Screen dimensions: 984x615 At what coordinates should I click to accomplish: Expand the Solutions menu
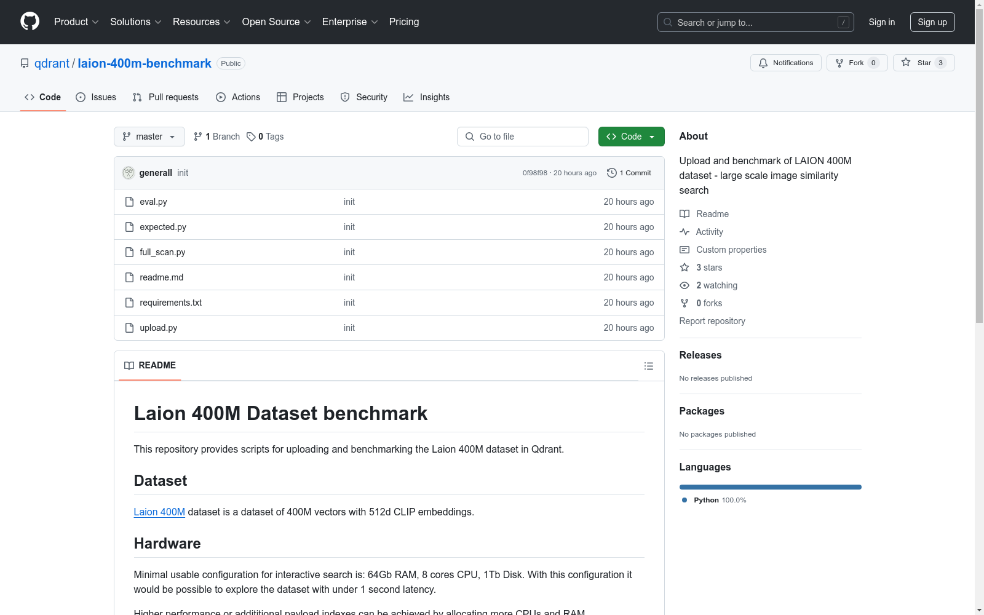pos(136,22)
